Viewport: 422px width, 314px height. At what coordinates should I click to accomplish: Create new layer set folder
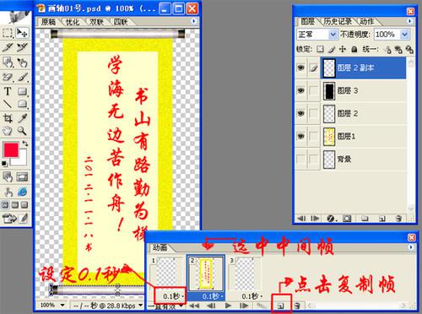[x=365, y=219]
